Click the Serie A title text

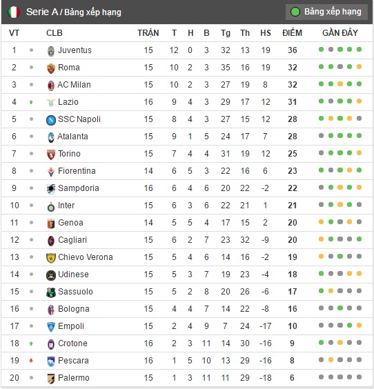pyautogui.click(x=42, y=12)
